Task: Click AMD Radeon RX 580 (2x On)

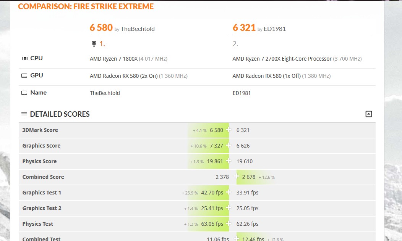Action: 123,76
